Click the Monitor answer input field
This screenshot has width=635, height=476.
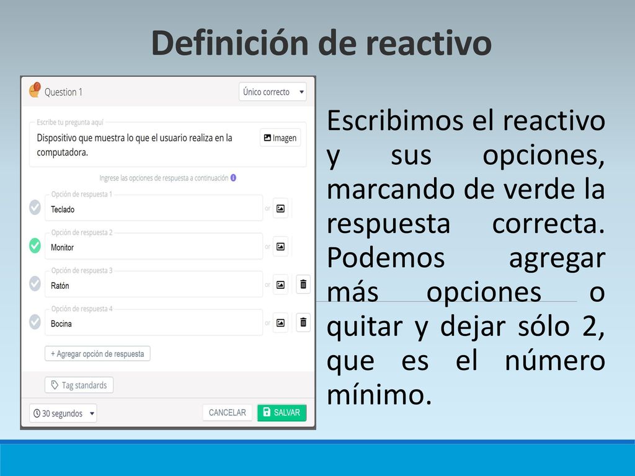[x=154, y=246]
